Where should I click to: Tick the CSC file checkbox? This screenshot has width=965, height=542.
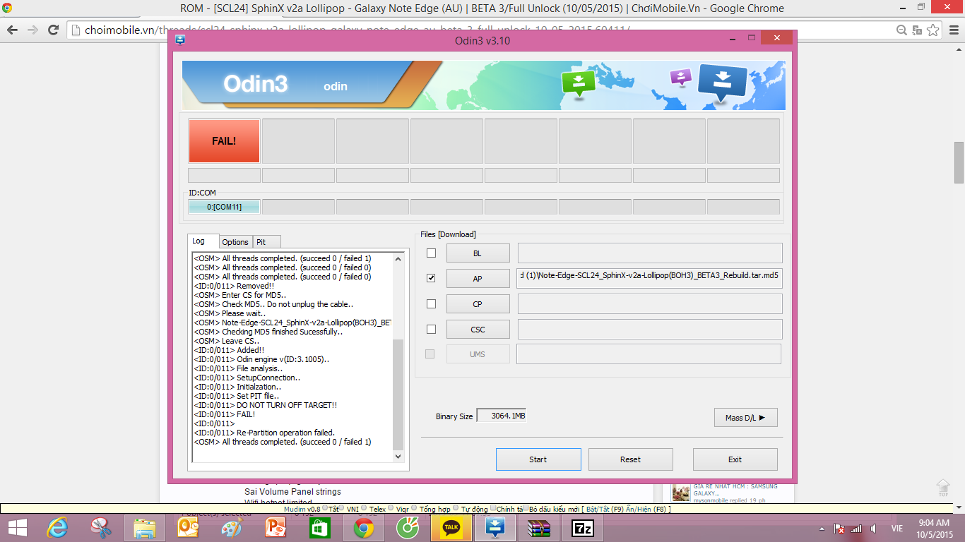tap(431, 330)
